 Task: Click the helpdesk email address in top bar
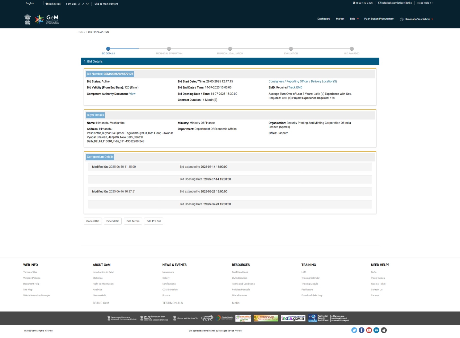[395, 3]
